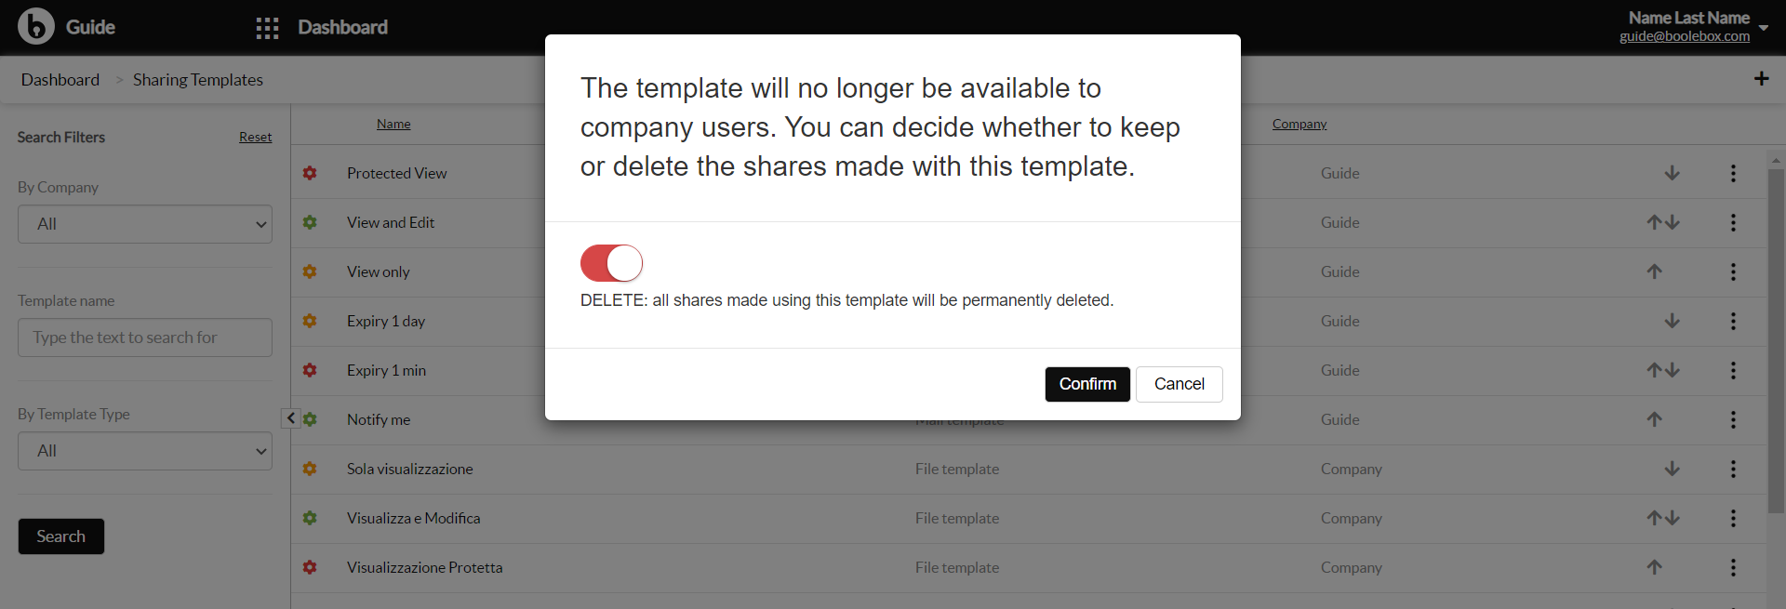Open three-dot menu for Sola visualizzazione row
Image resolution: width=1786 pixels, height=609 pixels.
coord(1733,469)
